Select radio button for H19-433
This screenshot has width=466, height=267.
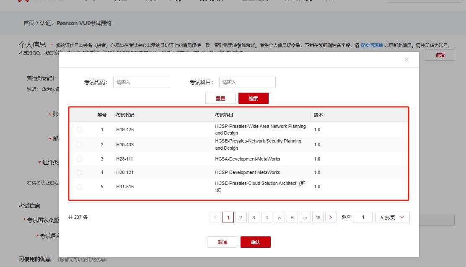(79, 145)
